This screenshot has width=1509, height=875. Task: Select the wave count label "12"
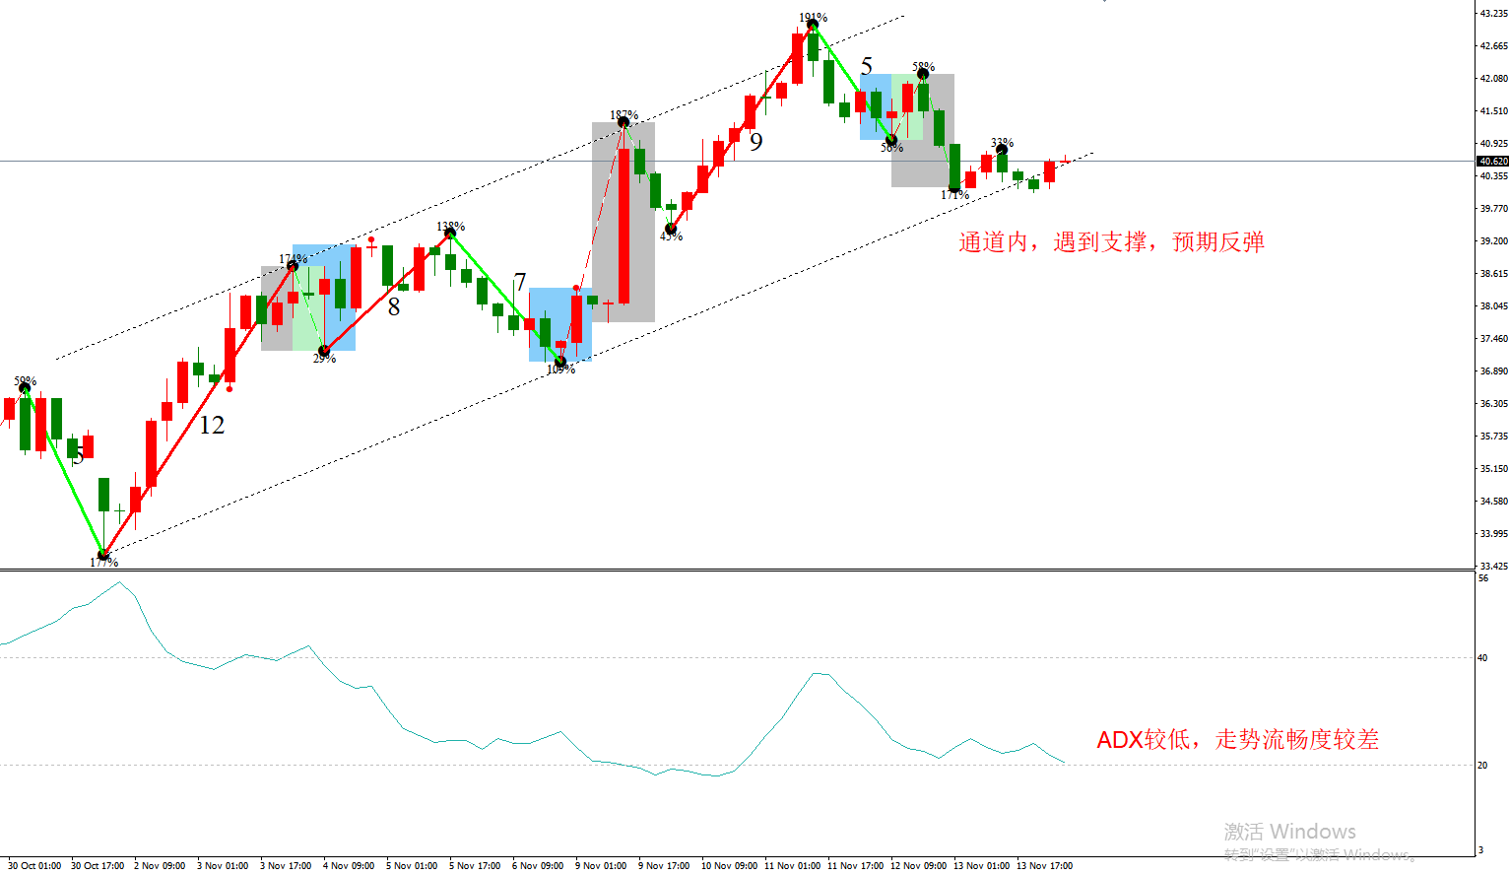tap(212, 425)
